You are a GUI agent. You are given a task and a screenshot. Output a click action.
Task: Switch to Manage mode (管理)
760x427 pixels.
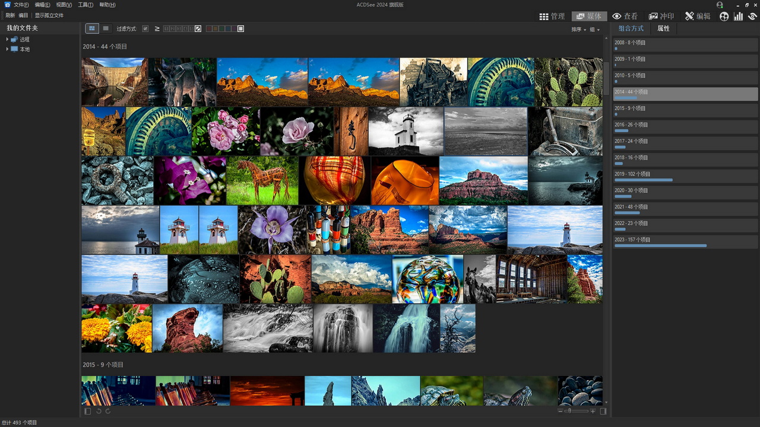click(552, 16)
